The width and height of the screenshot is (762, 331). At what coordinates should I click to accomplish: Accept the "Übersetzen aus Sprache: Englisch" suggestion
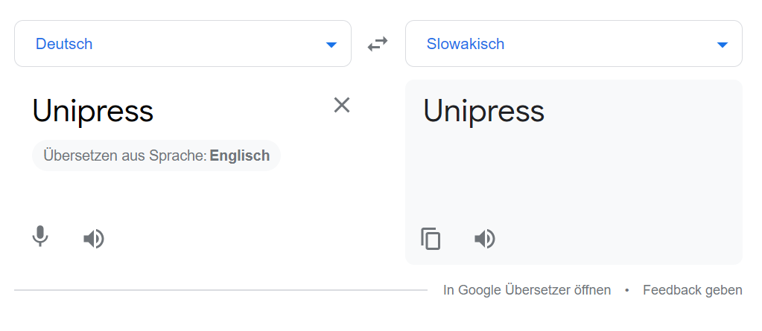pyautogui.click(x=156, y=155)
